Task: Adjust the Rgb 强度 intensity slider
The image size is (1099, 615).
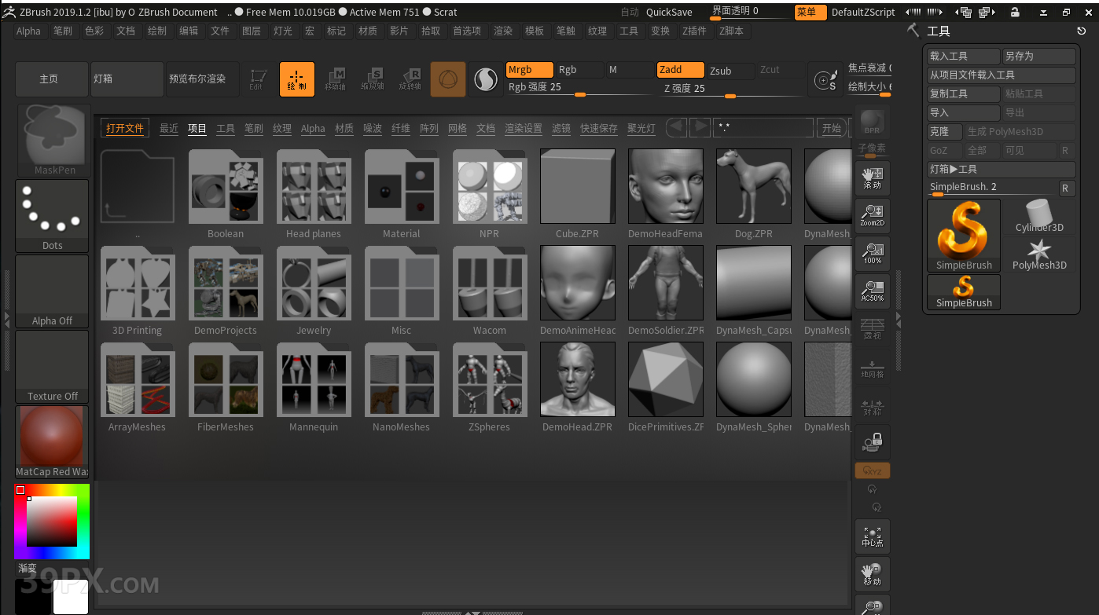Action: coord(580,88)
